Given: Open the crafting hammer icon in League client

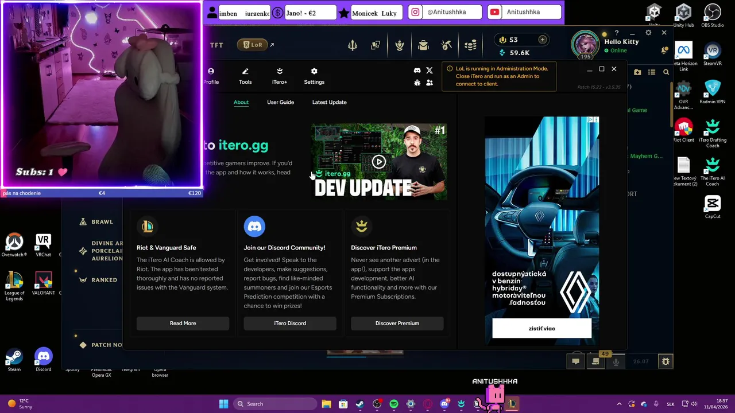Looking at the screenshot, I should [447, 45].
